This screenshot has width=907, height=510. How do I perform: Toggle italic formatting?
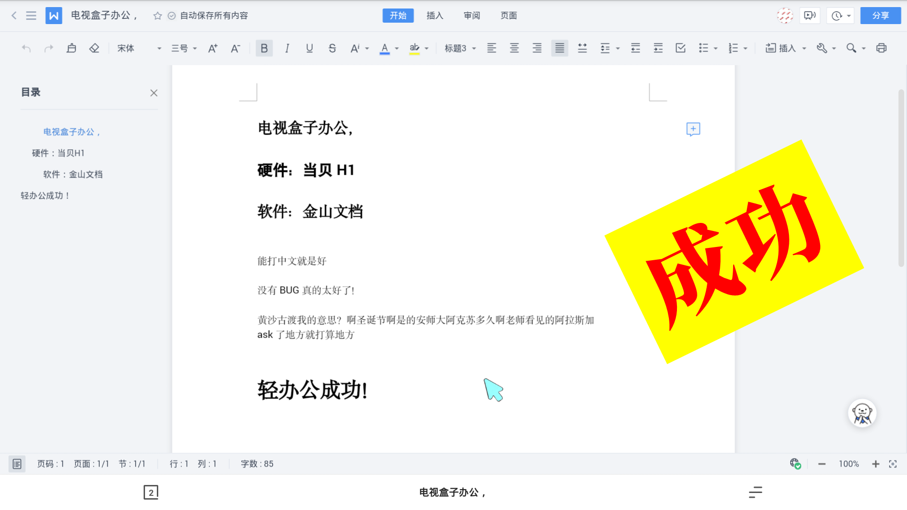(287, 48)
